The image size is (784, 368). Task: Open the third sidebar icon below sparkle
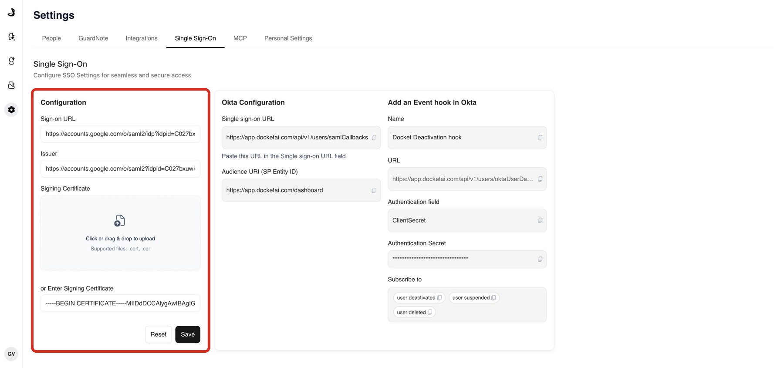pos(11,61)
